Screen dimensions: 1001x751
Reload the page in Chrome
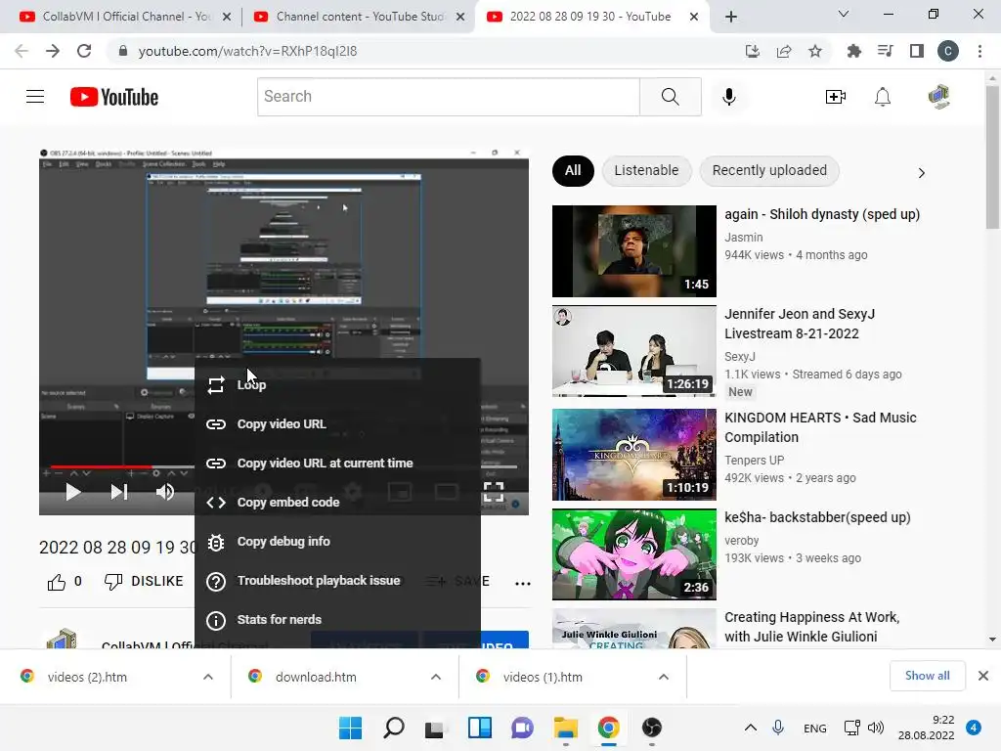point(84,51)
